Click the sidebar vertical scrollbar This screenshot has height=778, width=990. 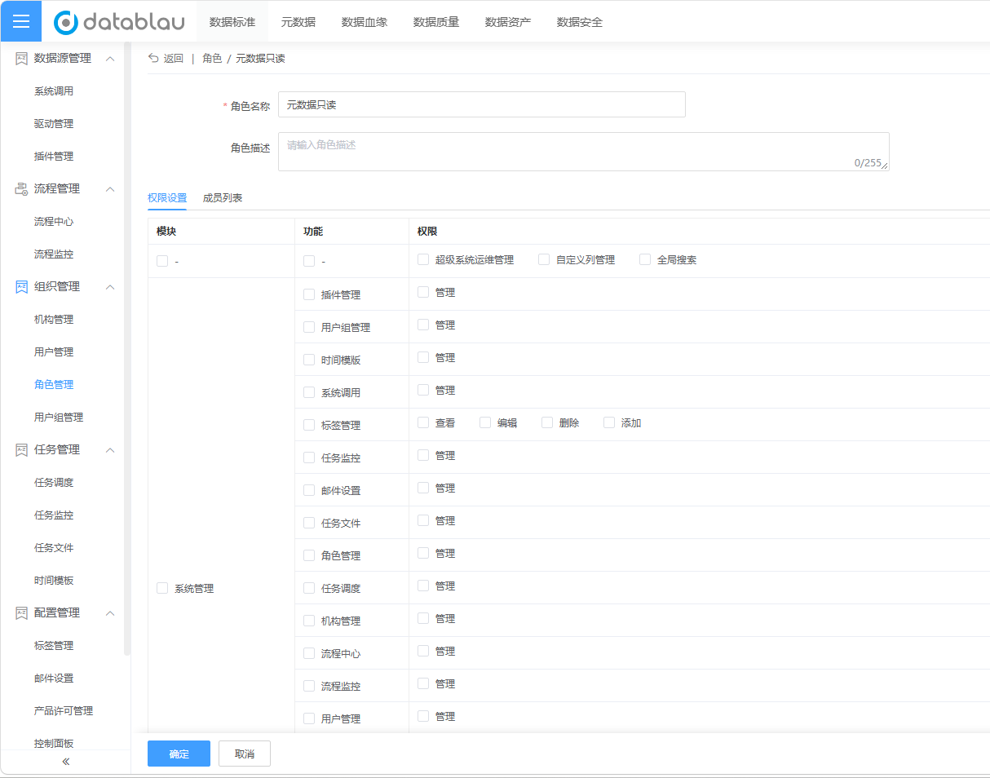[126, 348]
